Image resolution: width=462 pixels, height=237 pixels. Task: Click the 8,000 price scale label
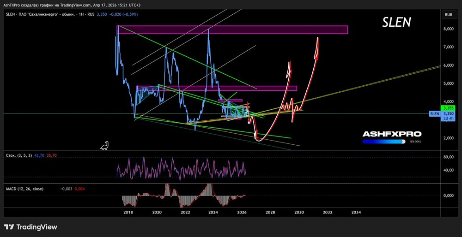tap(449, 29)
